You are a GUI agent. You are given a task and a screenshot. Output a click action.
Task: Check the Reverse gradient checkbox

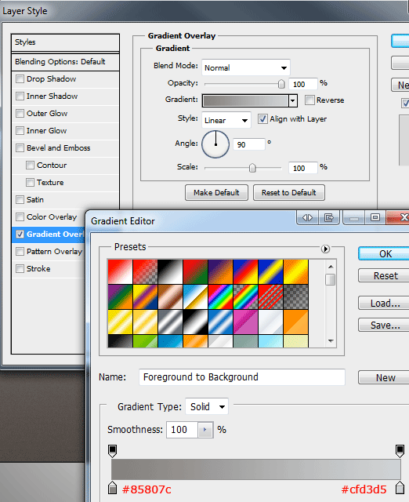pos(309,100)
